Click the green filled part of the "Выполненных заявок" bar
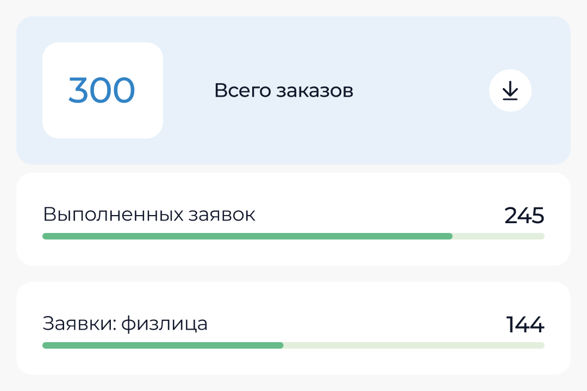Viewport: 587px width, 391px height. 247,236
